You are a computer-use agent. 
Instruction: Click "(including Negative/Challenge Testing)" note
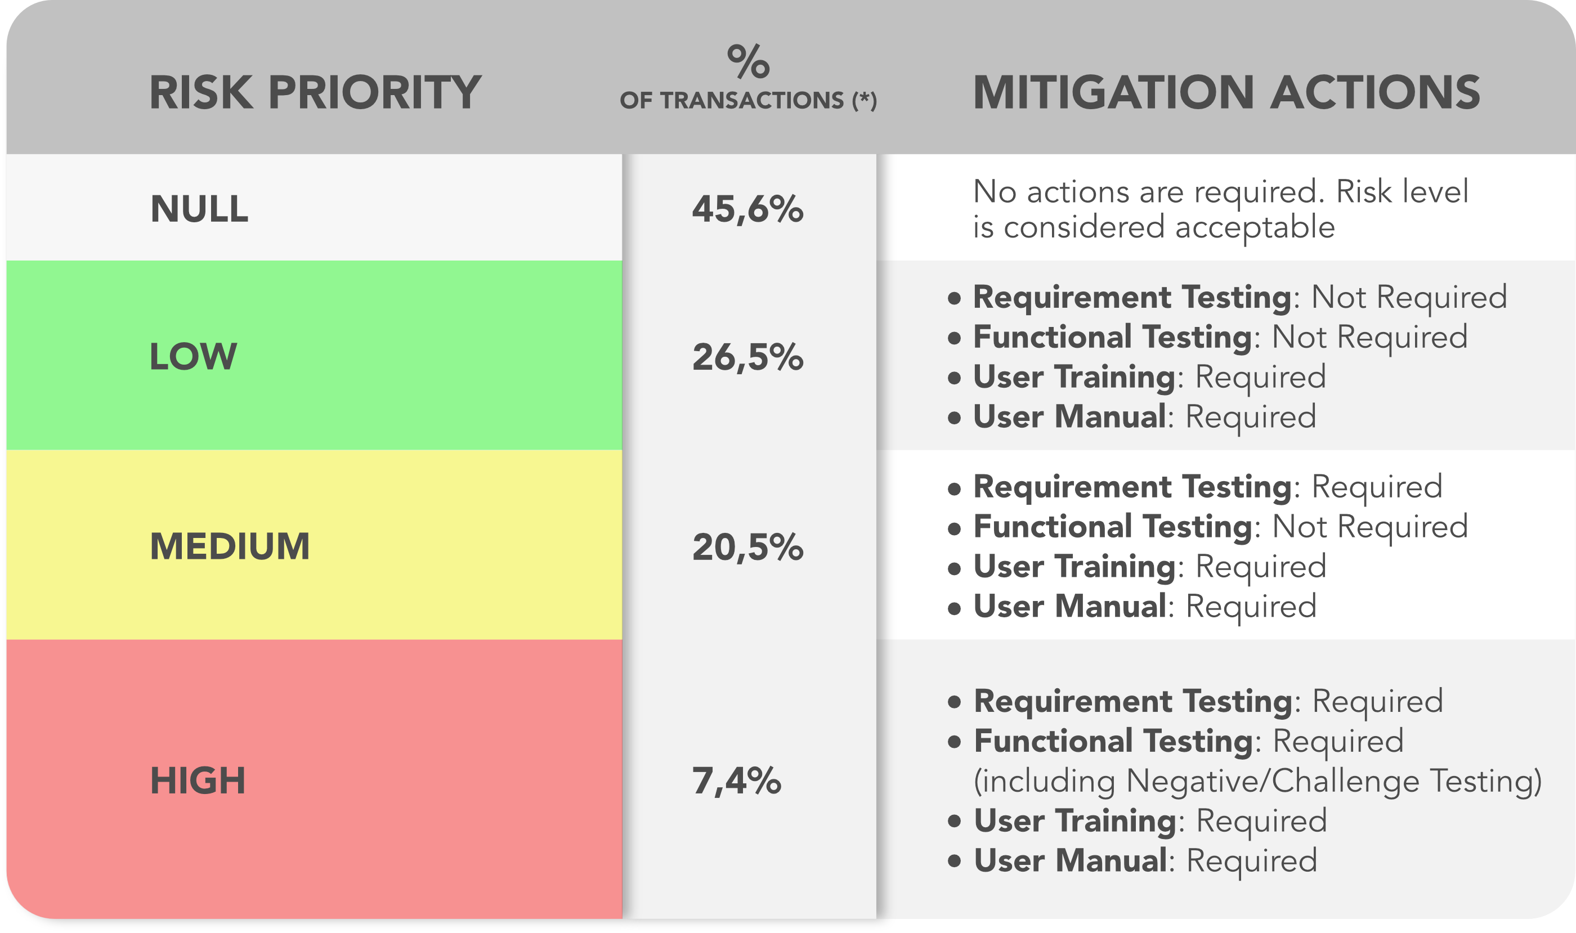1257,781
